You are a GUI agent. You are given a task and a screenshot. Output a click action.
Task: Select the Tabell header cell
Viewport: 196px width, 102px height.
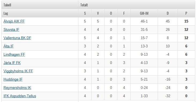tap(40, 5)
